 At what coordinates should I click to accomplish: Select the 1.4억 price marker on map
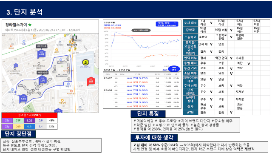(23, 99)
